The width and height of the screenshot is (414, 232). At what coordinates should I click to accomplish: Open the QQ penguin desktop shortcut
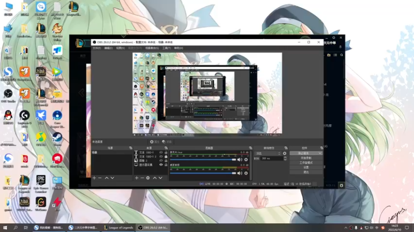click(8, 118)
